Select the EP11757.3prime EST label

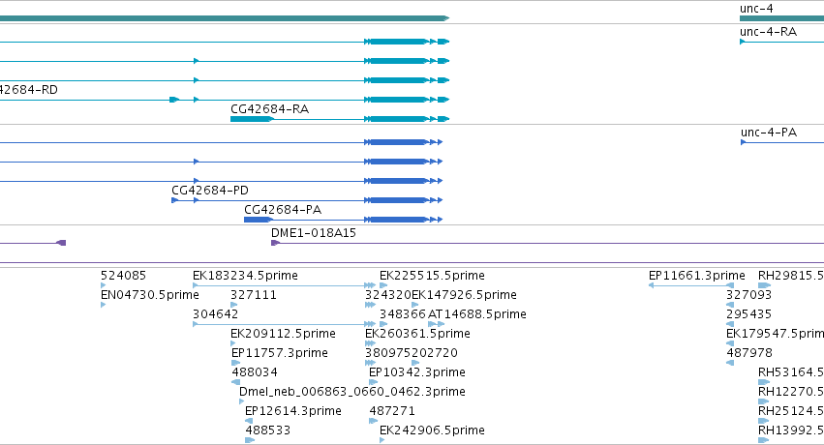click(x=280, y=353)
